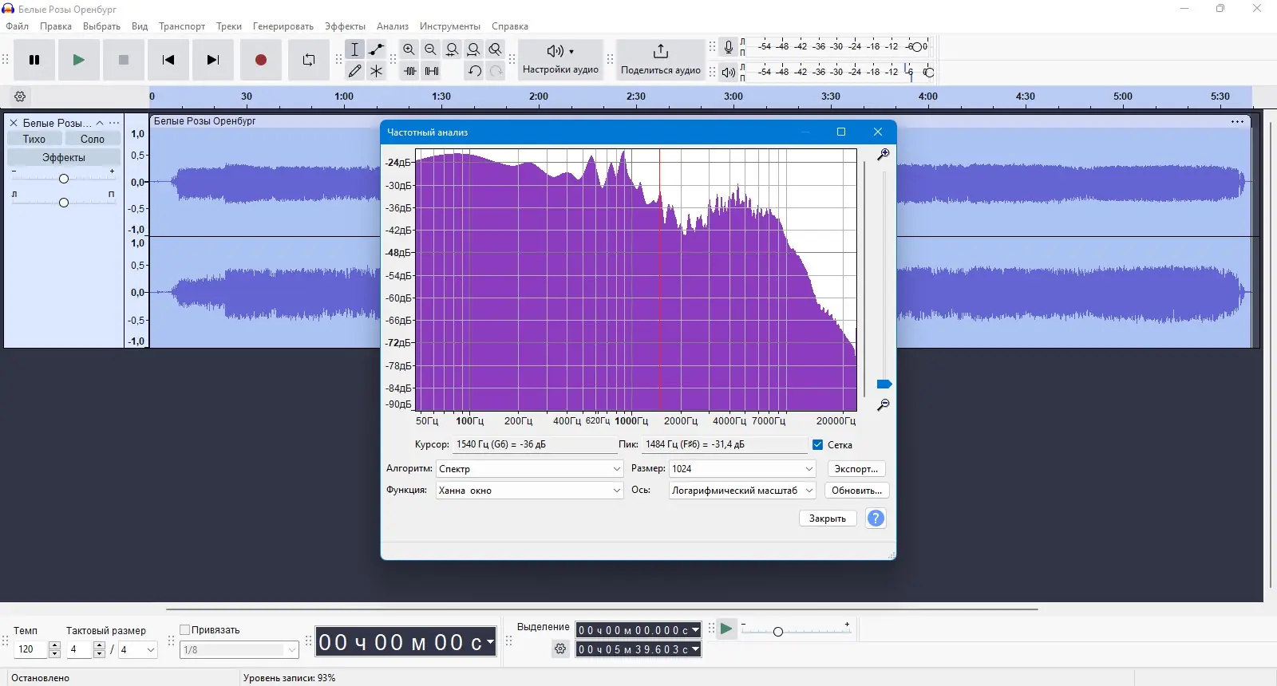Select the Selection (I-beam) tool
This screenshot has width=1277, height=686.
click(355, 49)
